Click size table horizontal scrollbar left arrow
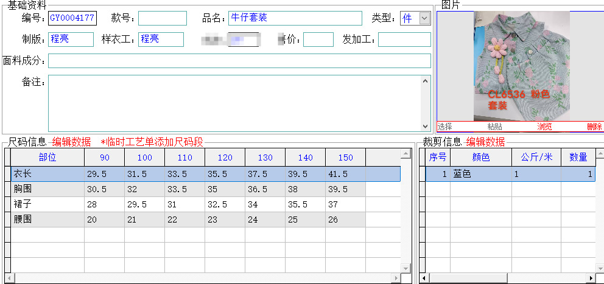The width and height of the screenshot is (604, 284). [x=9, y=277]
